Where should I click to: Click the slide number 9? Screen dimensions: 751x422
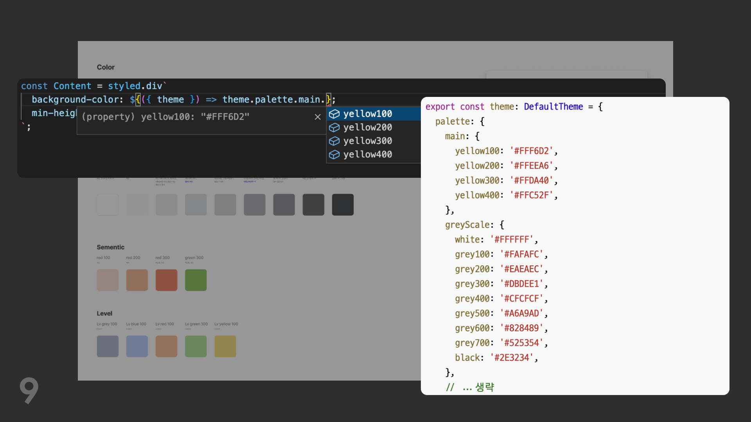(29, 390)
